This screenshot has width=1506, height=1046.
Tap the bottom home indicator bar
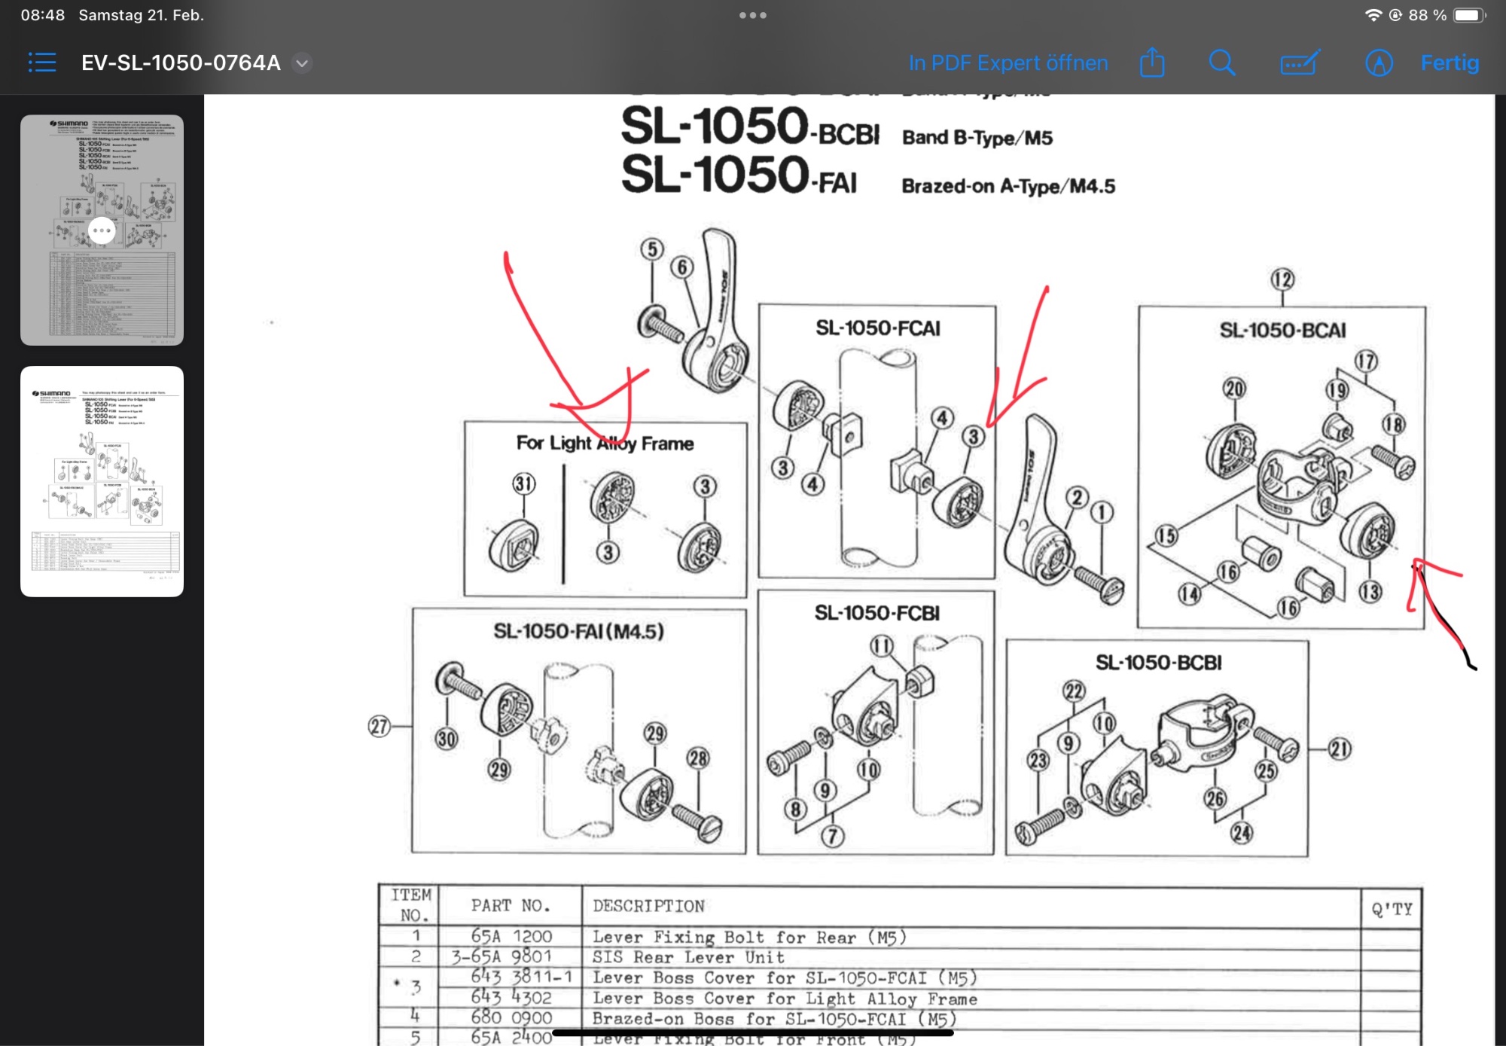point(753,1033)
